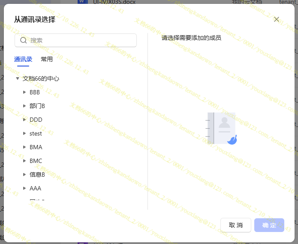Expand the DDD tree arrow
298x244 pixels.
24,120
